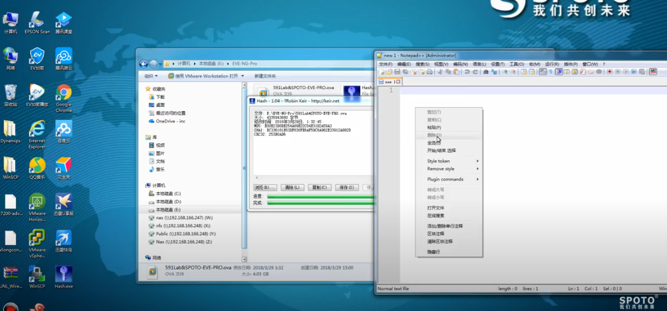Viewport: 667px width, 311px height.
Task: Click the Open file toolbar icon in Notepad++
Action: [x=389, y=72]
